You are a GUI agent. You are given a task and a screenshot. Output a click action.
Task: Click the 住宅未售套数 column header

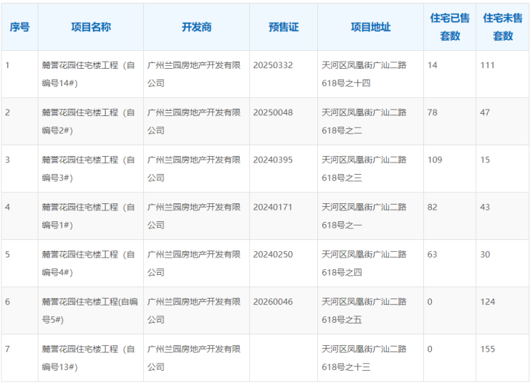pyautogui.click(x=503, y=27)
